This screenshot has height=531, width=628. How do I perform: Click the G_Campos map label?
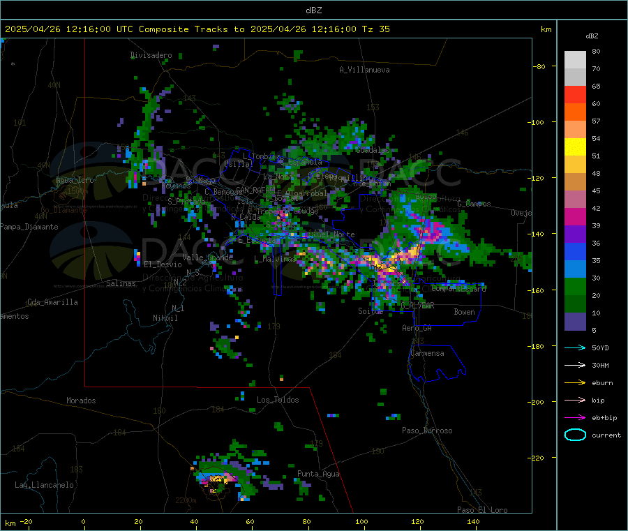[x=474, y=204]
